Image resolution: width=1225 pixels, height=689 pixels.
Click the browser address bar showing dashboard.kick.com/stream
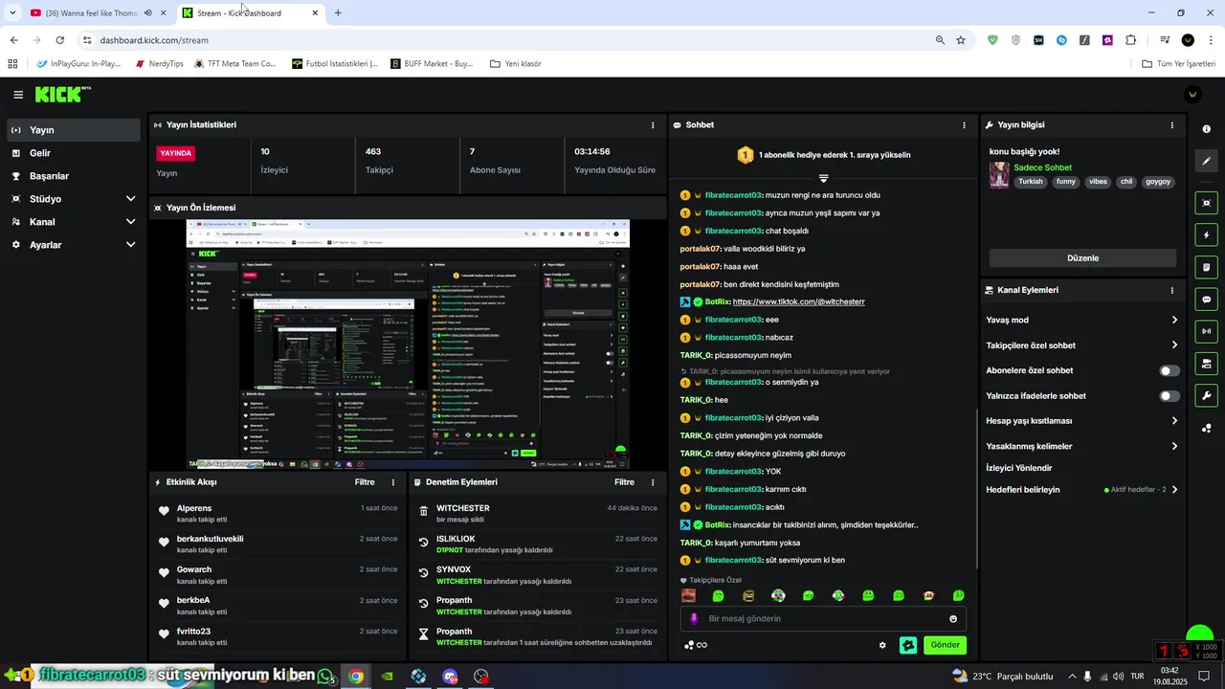pyautogui.click(x=507, y=40)
